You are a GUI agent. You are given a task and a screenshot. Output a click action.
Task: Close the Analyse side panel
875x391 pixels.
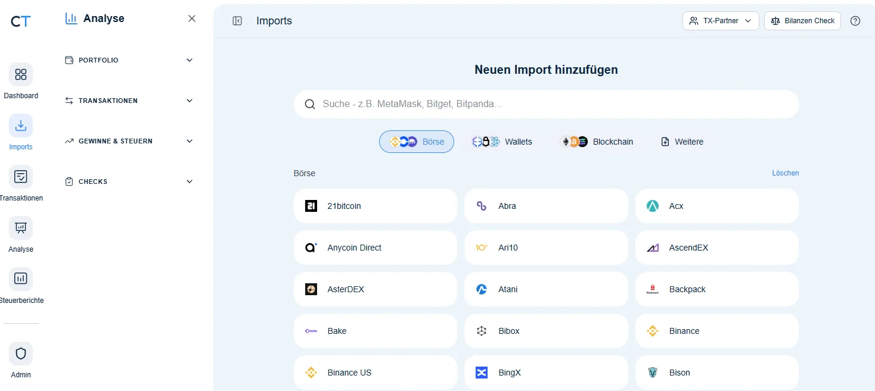tap(192, 18)
